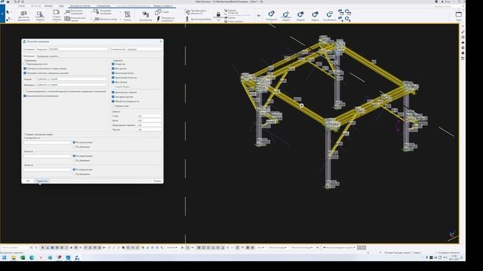Viewport: 483px width, 271px height.
Task: Switch to Family numbering tab in dialog
Action: coord(48,56)
